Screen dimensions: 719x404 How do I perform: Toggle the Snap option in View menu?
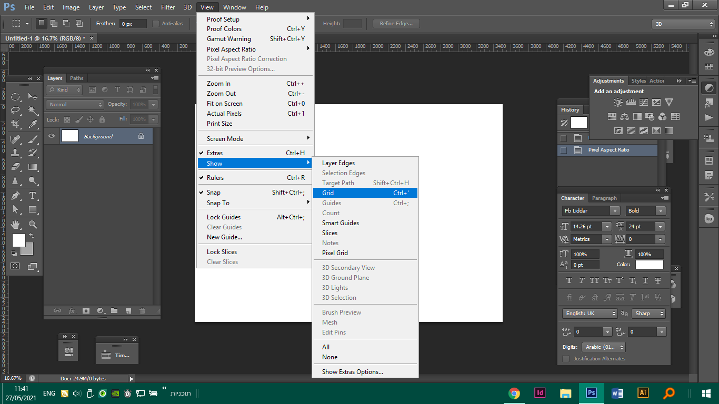[x=214, y=193]
